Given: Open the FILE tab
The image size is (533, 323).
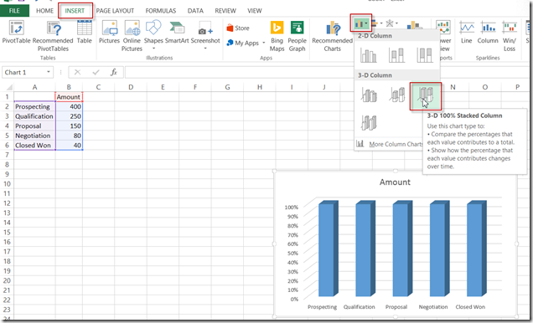Looking at the screenshot, I should point(14,11).
